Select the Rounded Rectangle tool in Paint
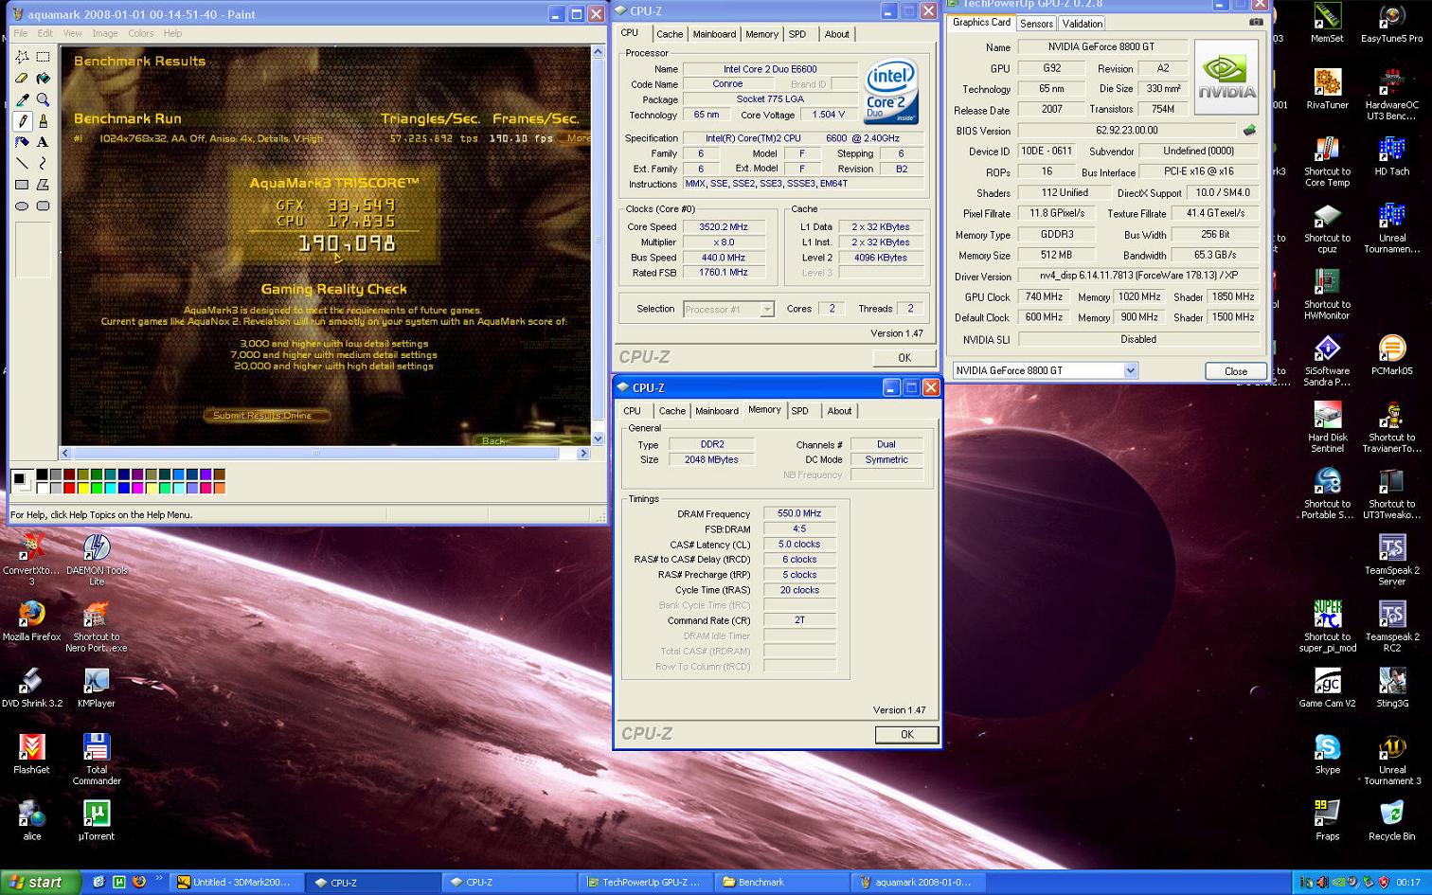Viewport: 1432px width, 895px height. (x=43, y=206)
